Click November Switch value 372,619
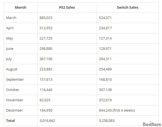162x127 pixels. (x=105, y=100)
